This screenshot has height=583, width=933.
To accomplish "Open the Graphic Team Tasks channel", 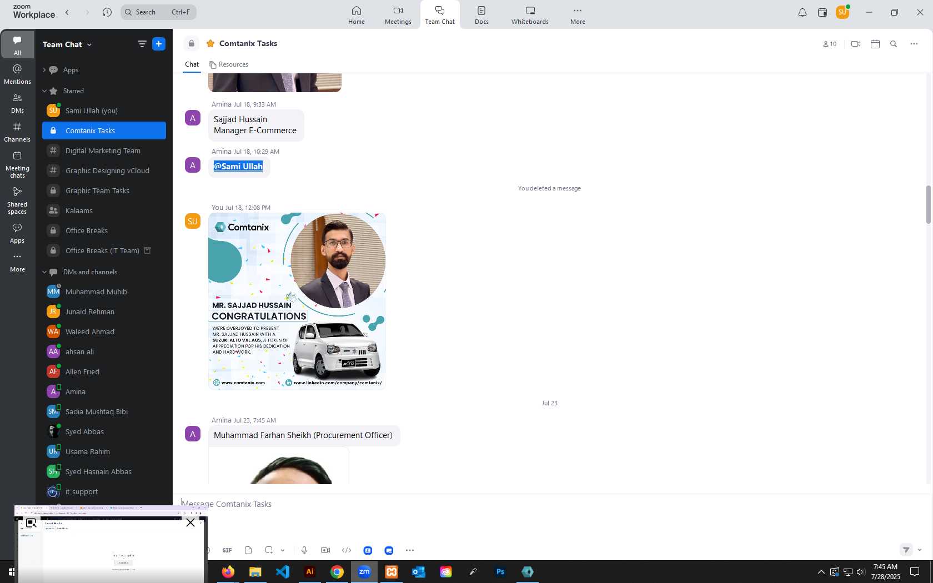I will pyautogui.click(x=104, y=190).
